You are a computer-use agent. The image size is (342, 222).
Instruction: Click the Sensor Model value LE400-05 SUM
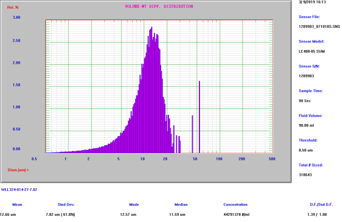(311, 51)
